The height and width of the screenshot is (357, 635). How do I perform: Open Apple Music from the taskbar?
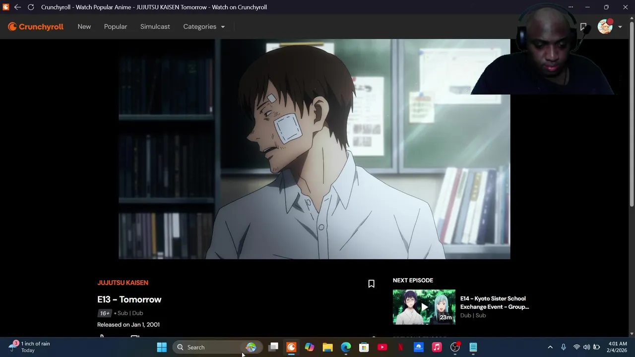[437, 347]
